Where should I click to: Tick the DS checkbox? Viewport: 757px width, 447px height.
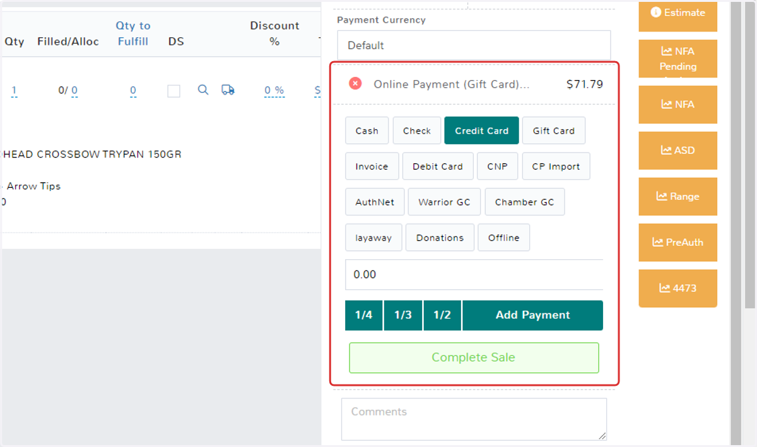pyautogui.click(x=174, y=91)
